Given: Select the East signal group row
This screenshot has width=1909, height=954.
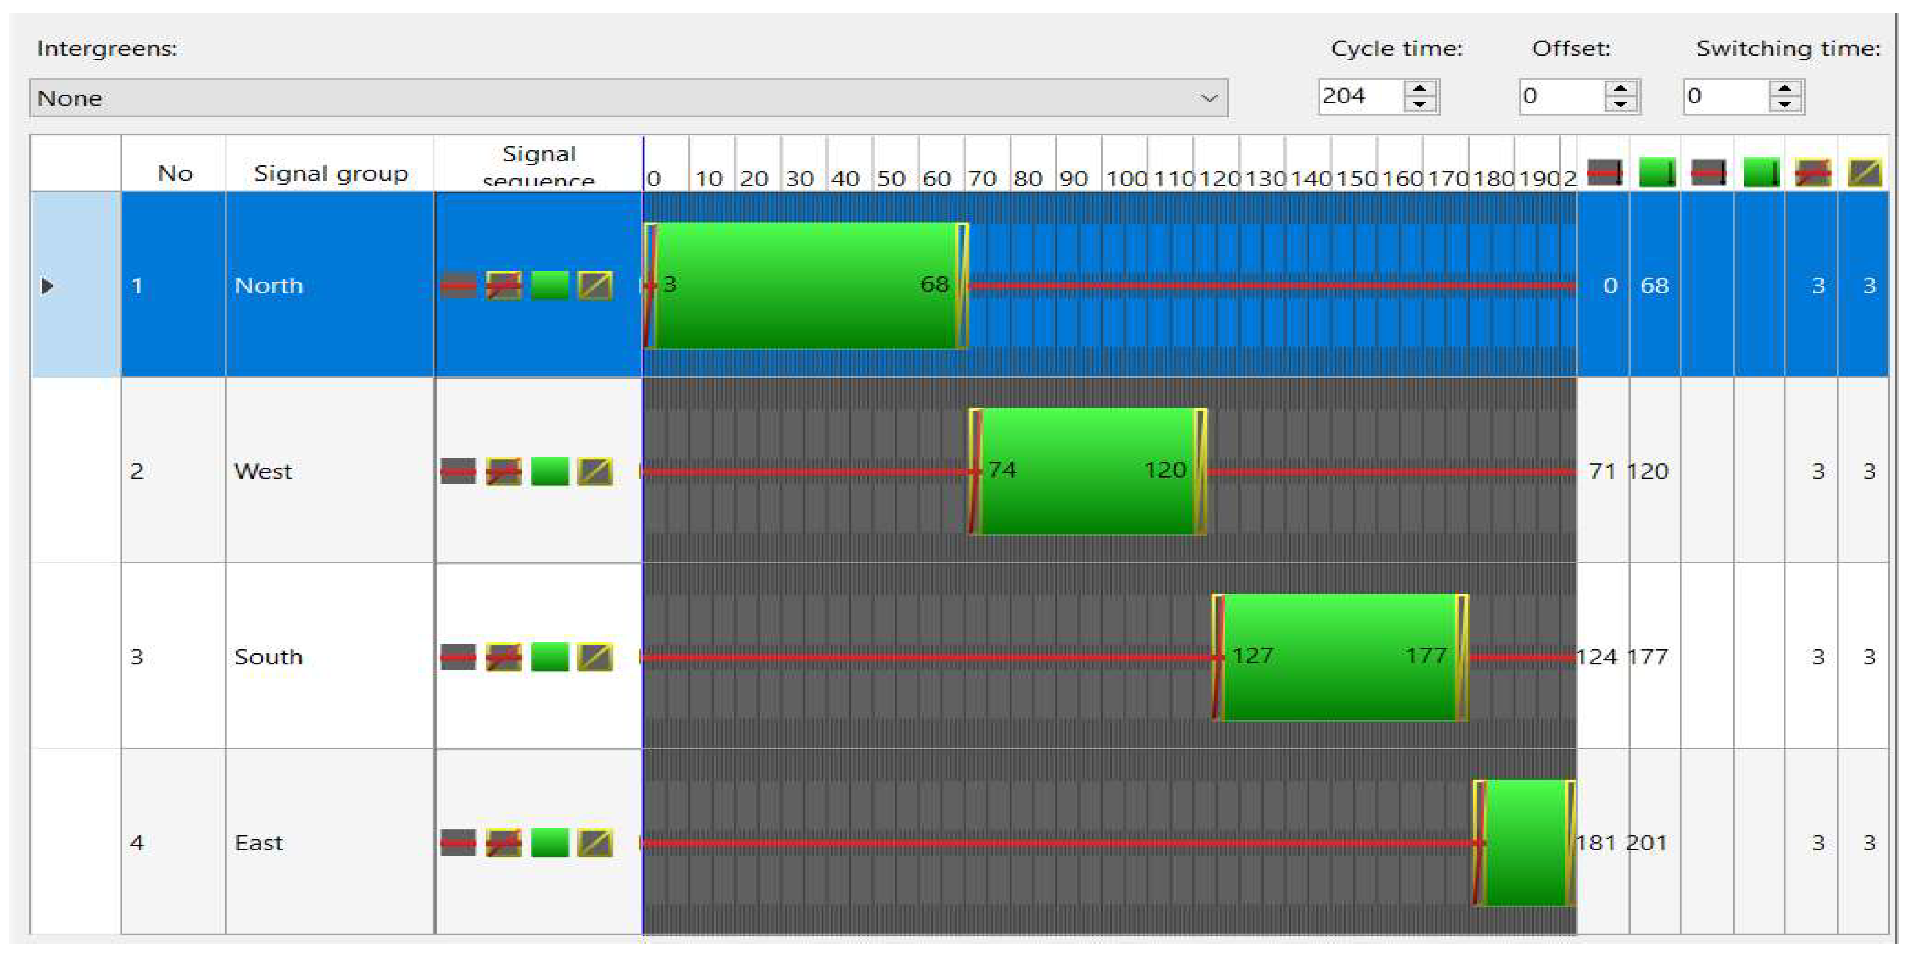Looking at the screenshot, I should [259, 843].
